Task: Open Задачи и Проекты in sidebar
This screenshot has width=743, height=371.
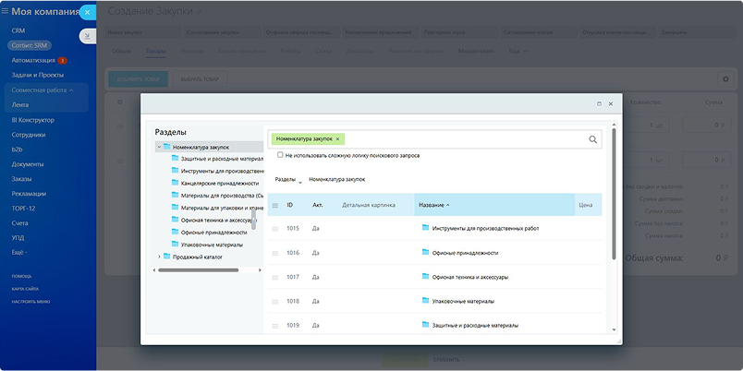Action: (38, 75)
